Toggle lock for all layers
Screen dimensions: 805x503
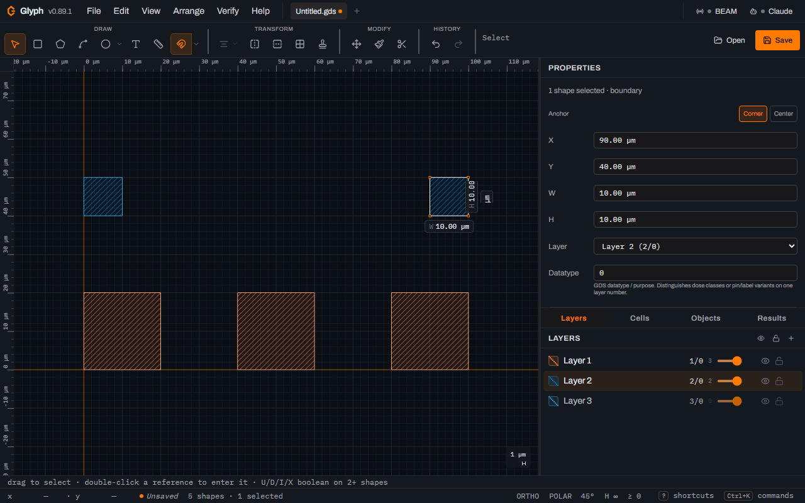click(x=776, y=338)
